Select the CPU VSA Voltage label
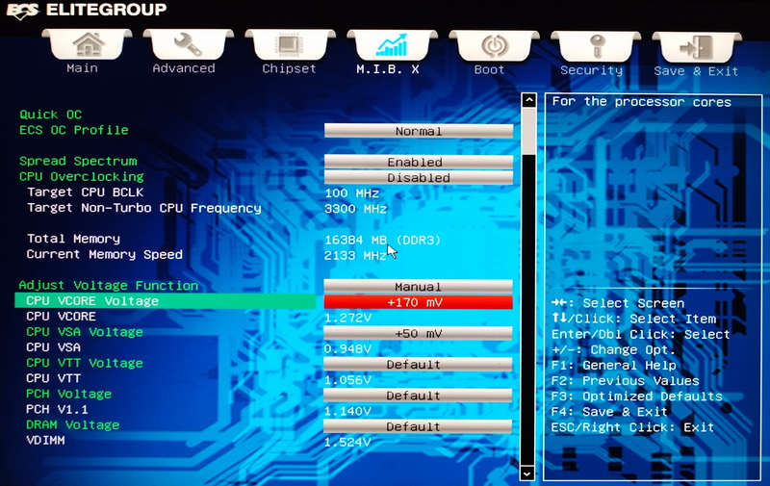770x486 pixels. 85,332
